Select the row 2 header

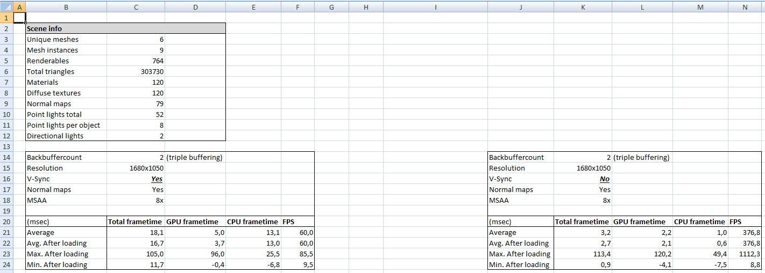tap(5, 28)
